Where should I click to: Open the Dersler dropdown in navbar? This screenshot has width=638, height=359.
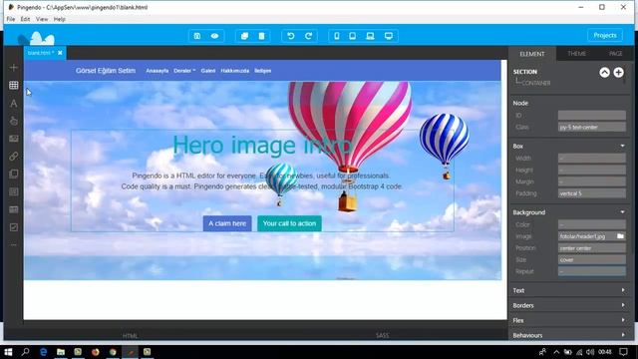(x=184, y=71)
